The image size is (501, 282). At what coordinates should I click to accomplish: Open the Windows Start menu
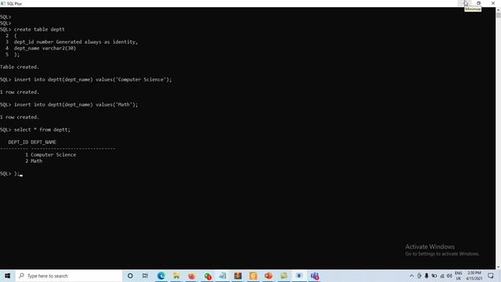tap(7, 276)
